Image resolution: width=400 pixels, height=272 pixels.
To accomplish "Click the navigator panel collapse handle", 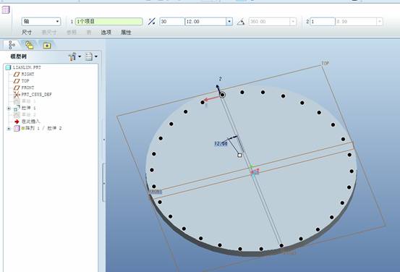I will coord(104,183).
